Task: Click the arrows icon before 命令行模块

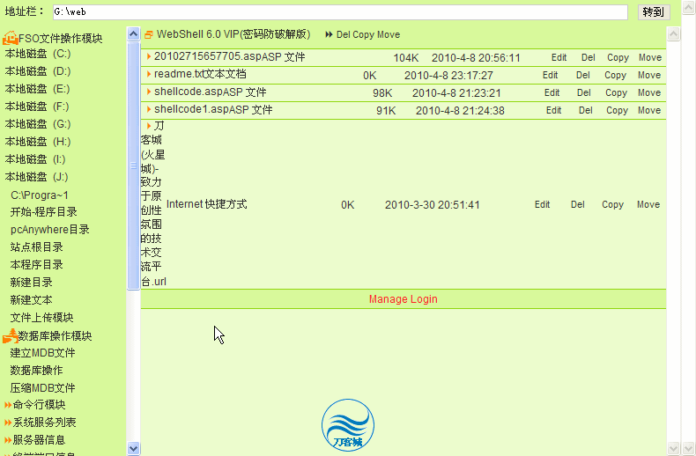Action: (x=8, y=405)
